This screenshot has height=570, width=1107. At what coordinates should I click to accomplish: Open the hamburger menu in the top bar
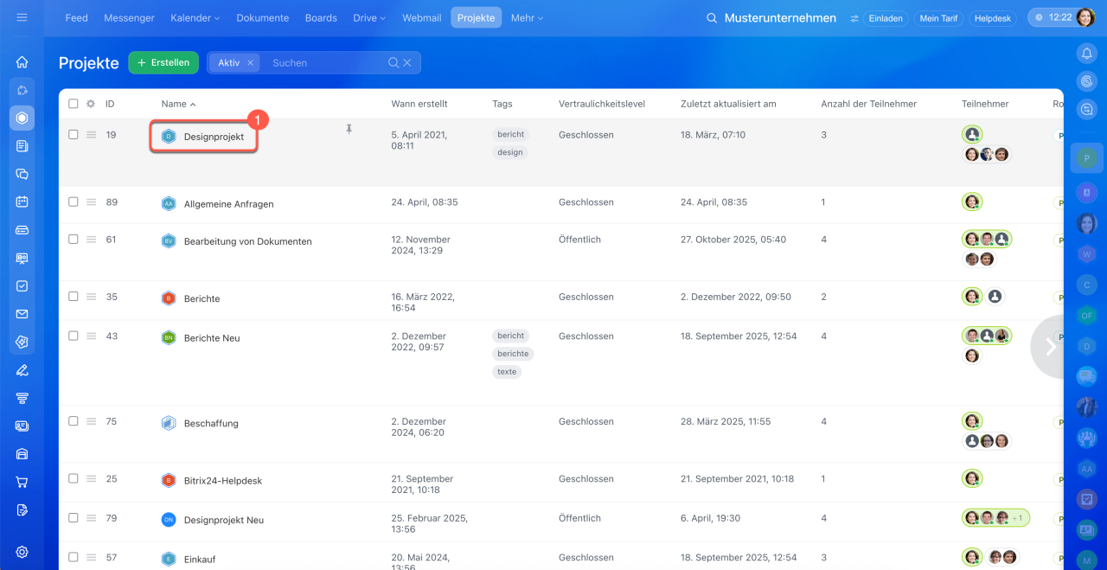[x=22, y=17]
